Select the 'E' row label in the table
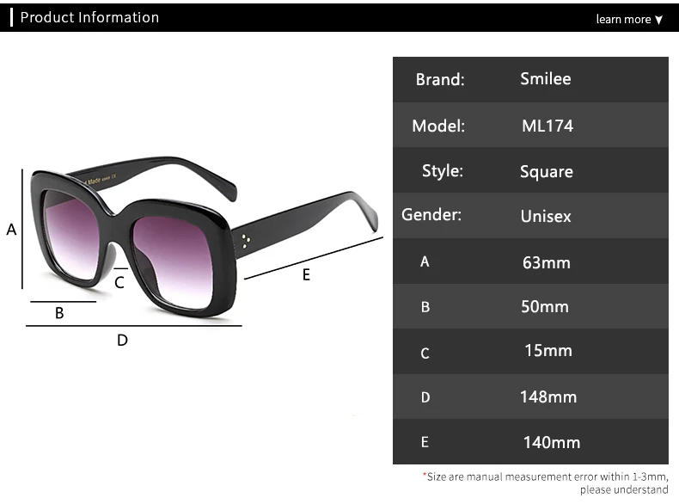The image size is (679, 504). coord(425,442)
